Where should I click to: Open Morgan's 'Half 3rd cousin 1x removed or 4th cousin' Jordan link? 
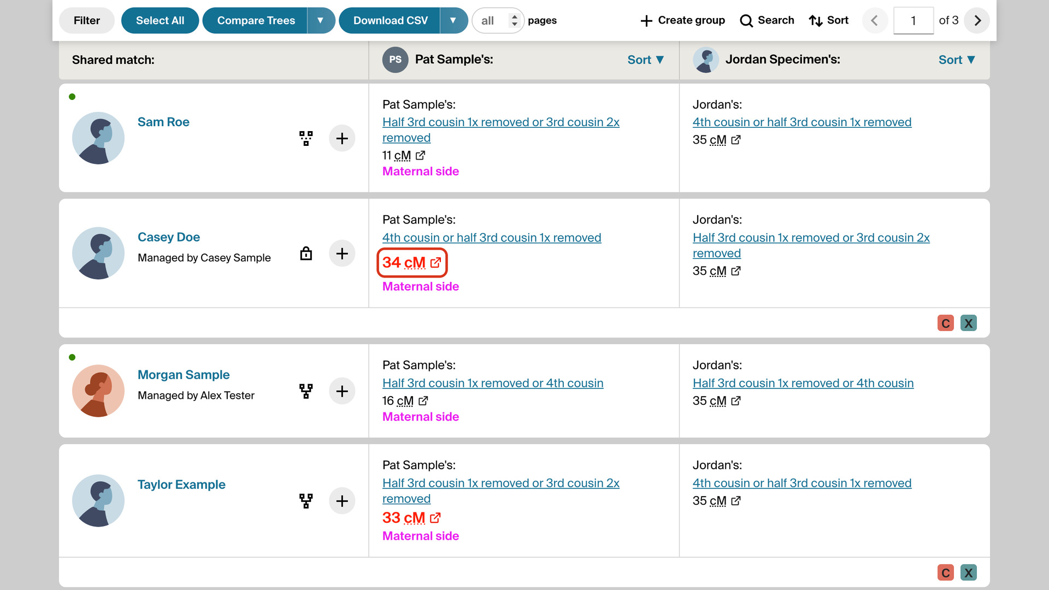[x=803, y=383]
